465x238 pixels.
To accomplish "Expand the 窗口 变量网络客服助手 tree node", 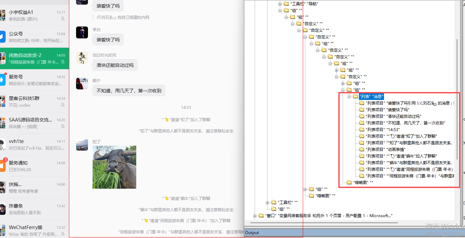I will [x=255, y=215].
